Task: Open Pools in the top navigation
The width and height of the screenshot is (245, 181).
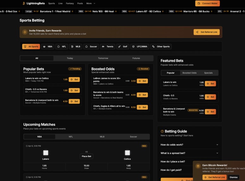Action: 80,3
